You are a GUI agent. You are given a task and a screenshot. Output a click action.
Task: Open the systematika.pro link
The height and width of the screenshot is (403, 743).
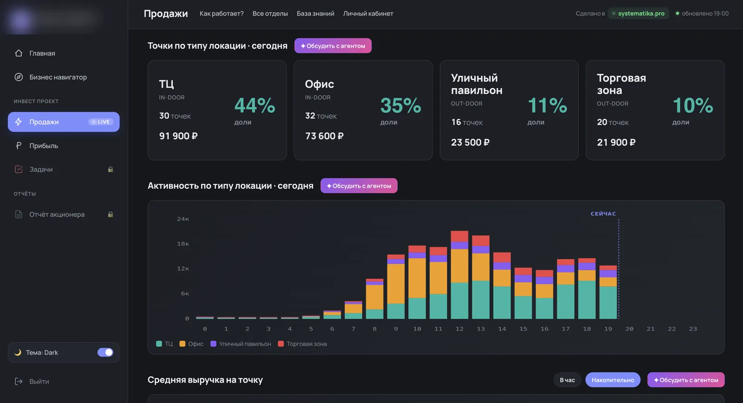point(641,13)
